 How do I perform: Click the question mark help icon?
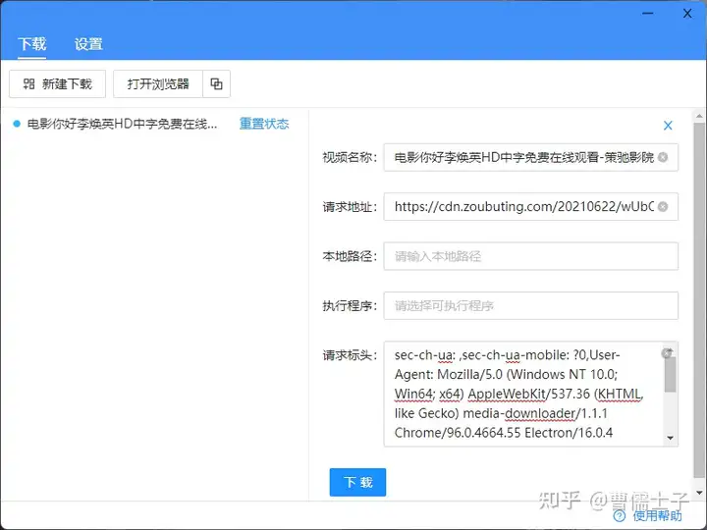tap(620, 516)
